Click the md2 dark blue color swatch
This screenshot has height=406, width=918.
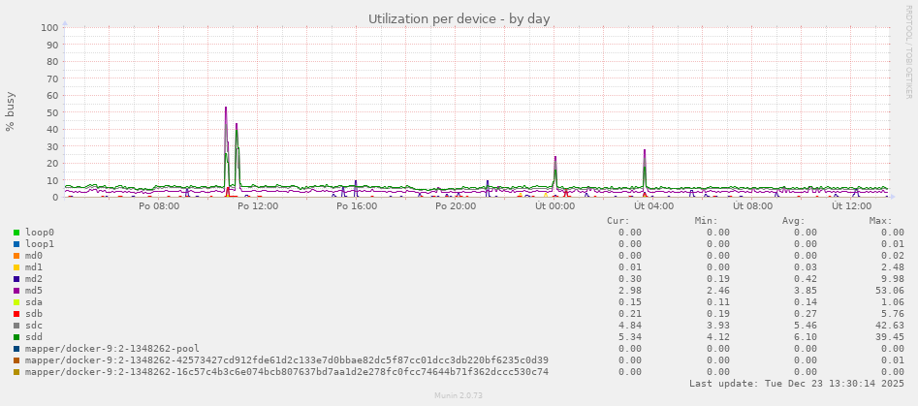16,279
